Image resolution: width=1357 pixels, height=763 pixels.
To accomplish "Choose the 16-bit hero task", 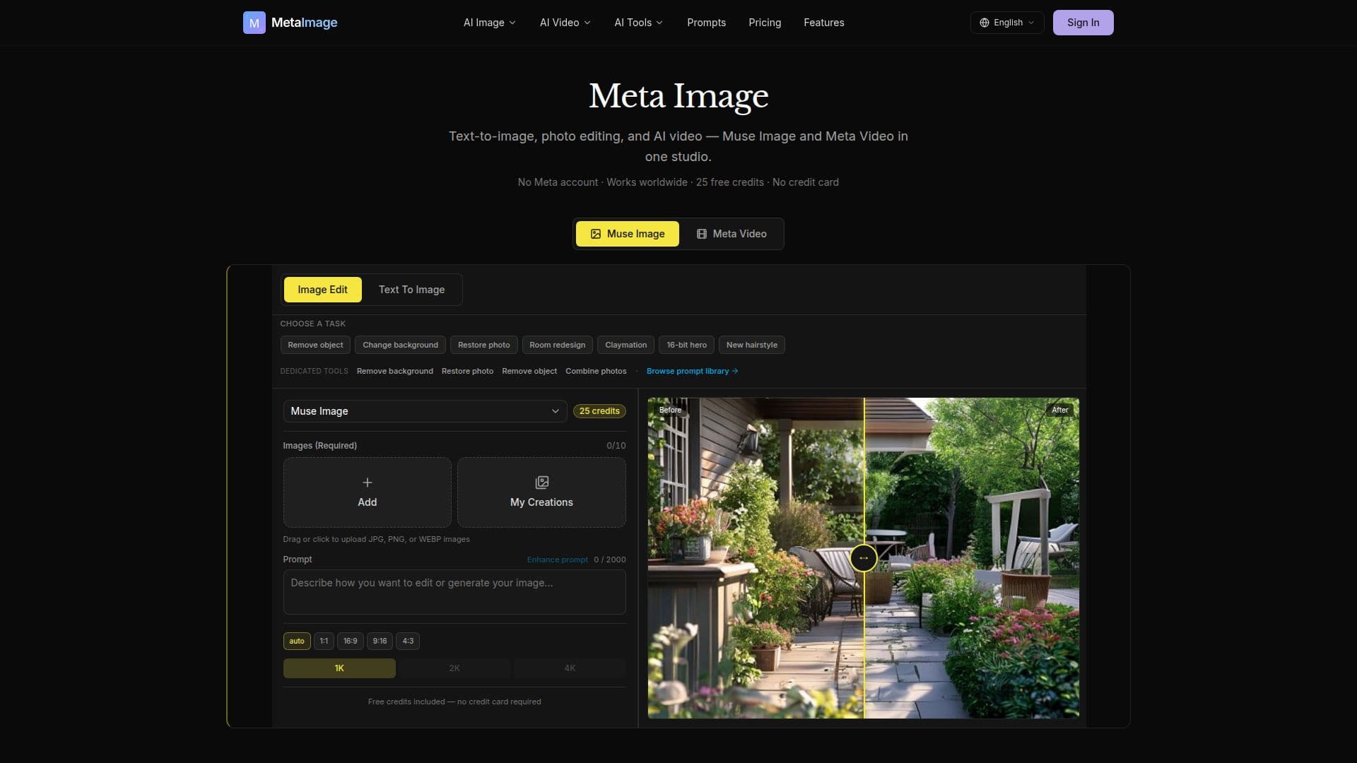I will click(x=687, y=345).
